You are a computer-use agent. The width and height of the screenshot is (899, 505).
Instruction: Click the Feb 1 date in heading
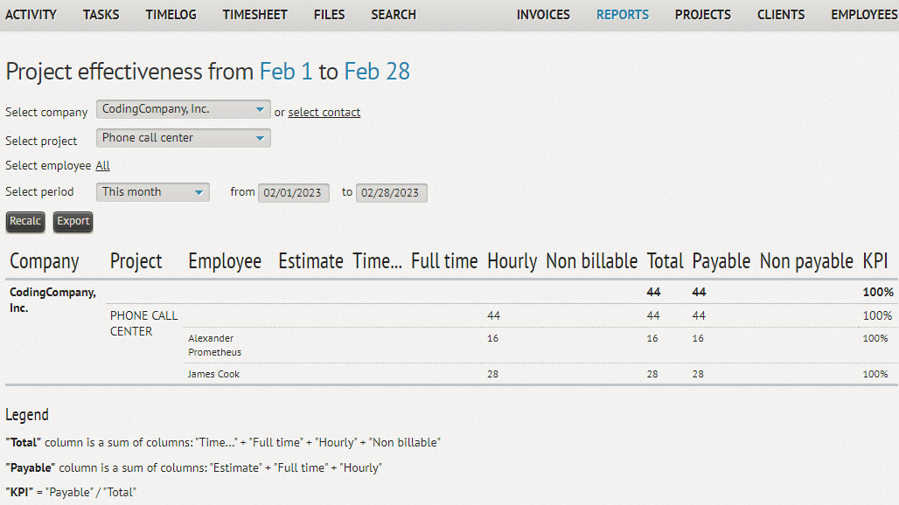click(x=286, y=72)
